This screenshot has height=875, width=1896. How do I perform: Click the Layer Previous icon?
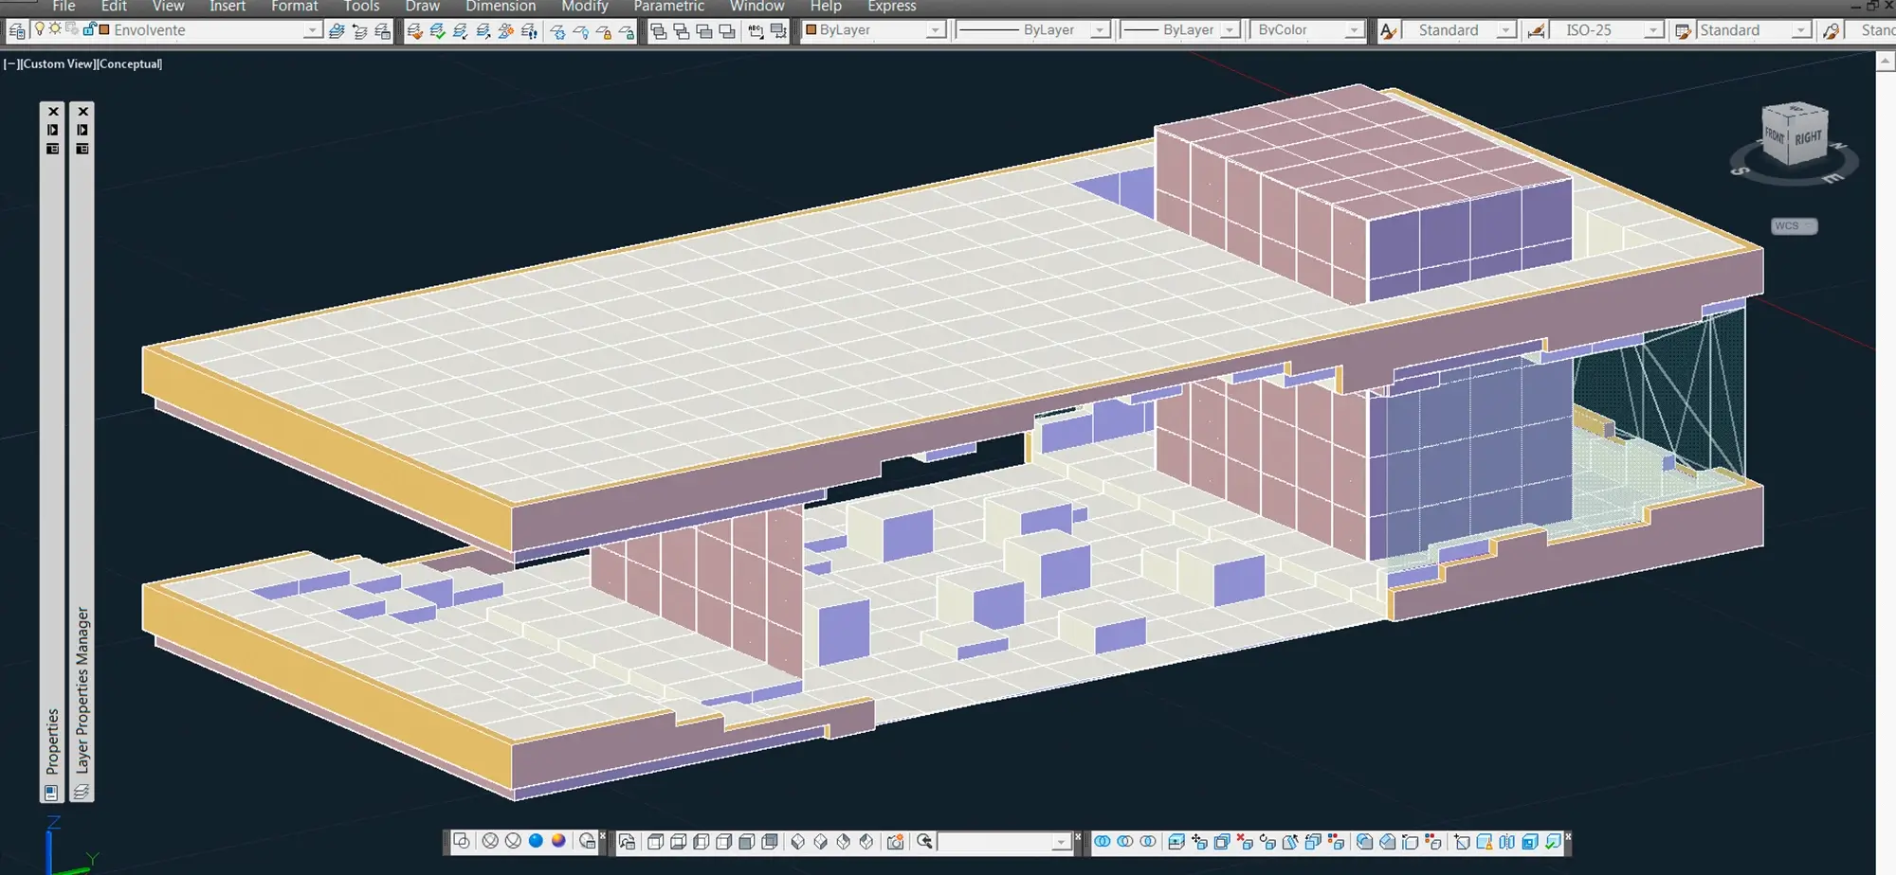(359, 31)
